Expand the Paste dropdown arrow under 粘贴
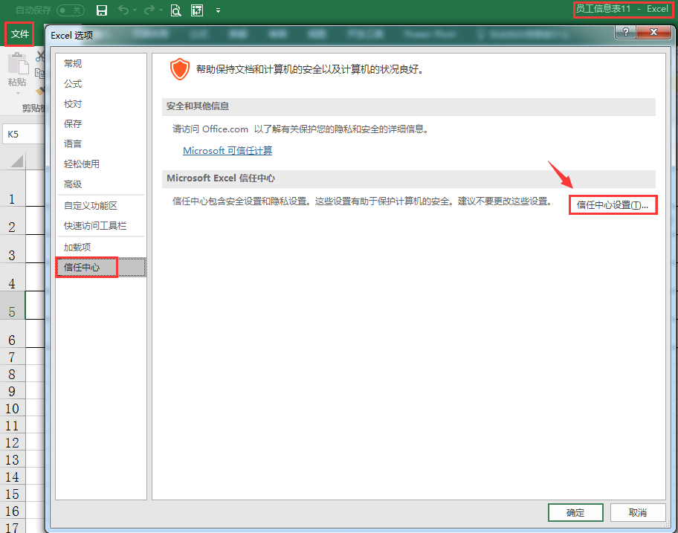 click(18, 93)
